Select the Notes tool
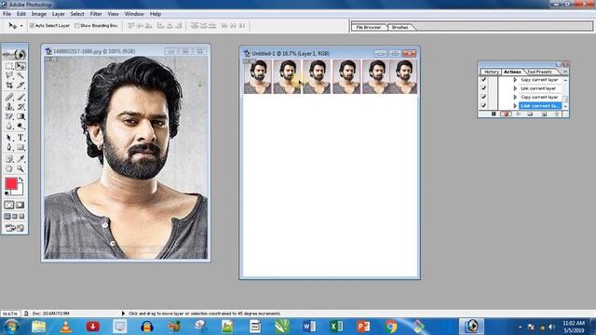The image size is (596, 335). (9, 159)
